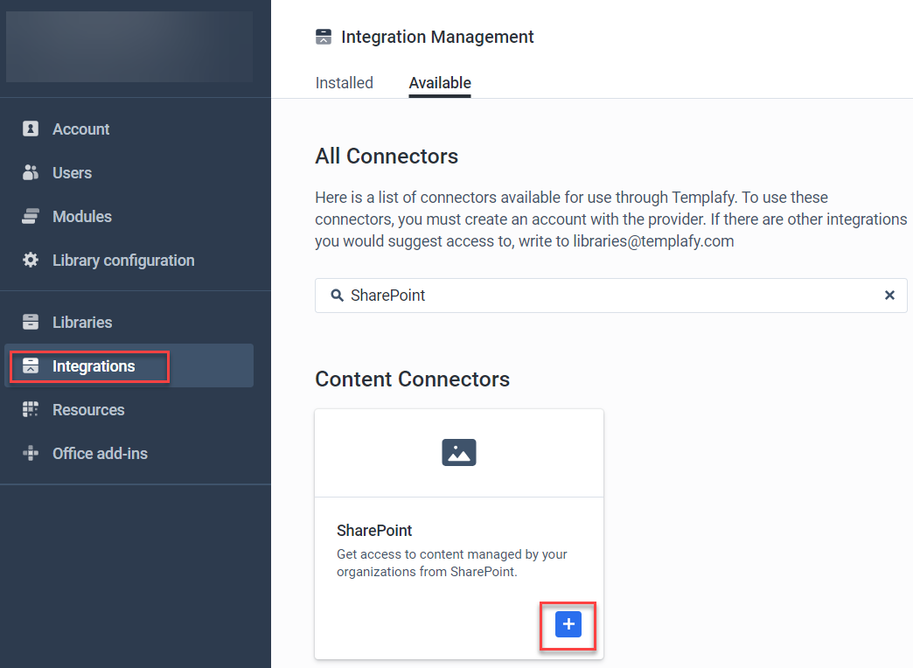The height and width of the screenshot is (668, 913).
Task: Click the Integration Management header icon
Action: (324, 37)
